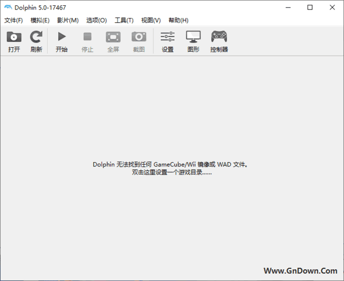The image size is (344, 281).
Task: Maximize the Dolphin window
Action: (x=310, y=7)
